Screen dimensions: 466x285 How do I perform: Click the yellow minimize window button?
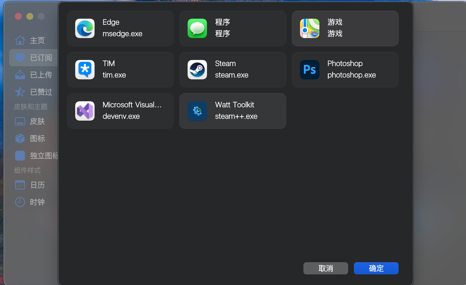click(x=30, y=16)
